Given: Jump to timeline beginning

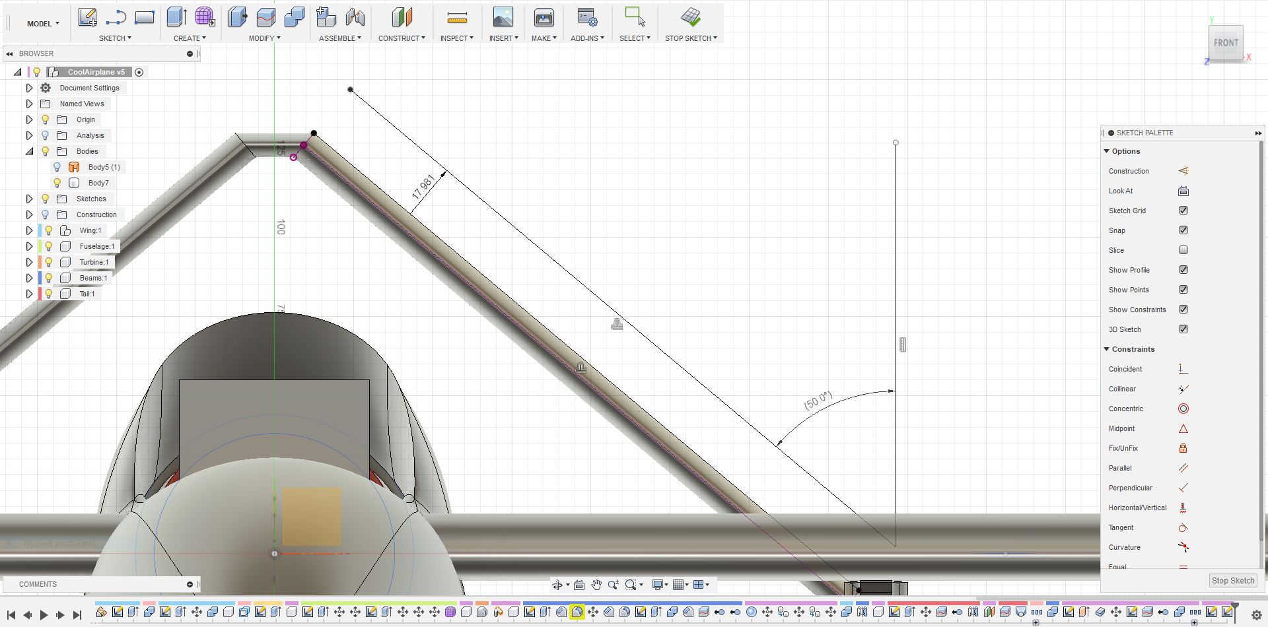Looking at the screenshot, I should pos(11,615).
